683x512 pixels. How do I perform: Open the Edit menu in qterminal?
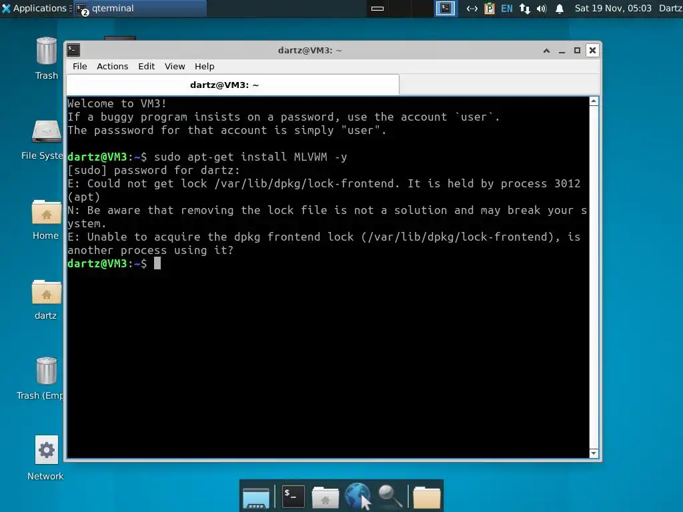[146, 66]
